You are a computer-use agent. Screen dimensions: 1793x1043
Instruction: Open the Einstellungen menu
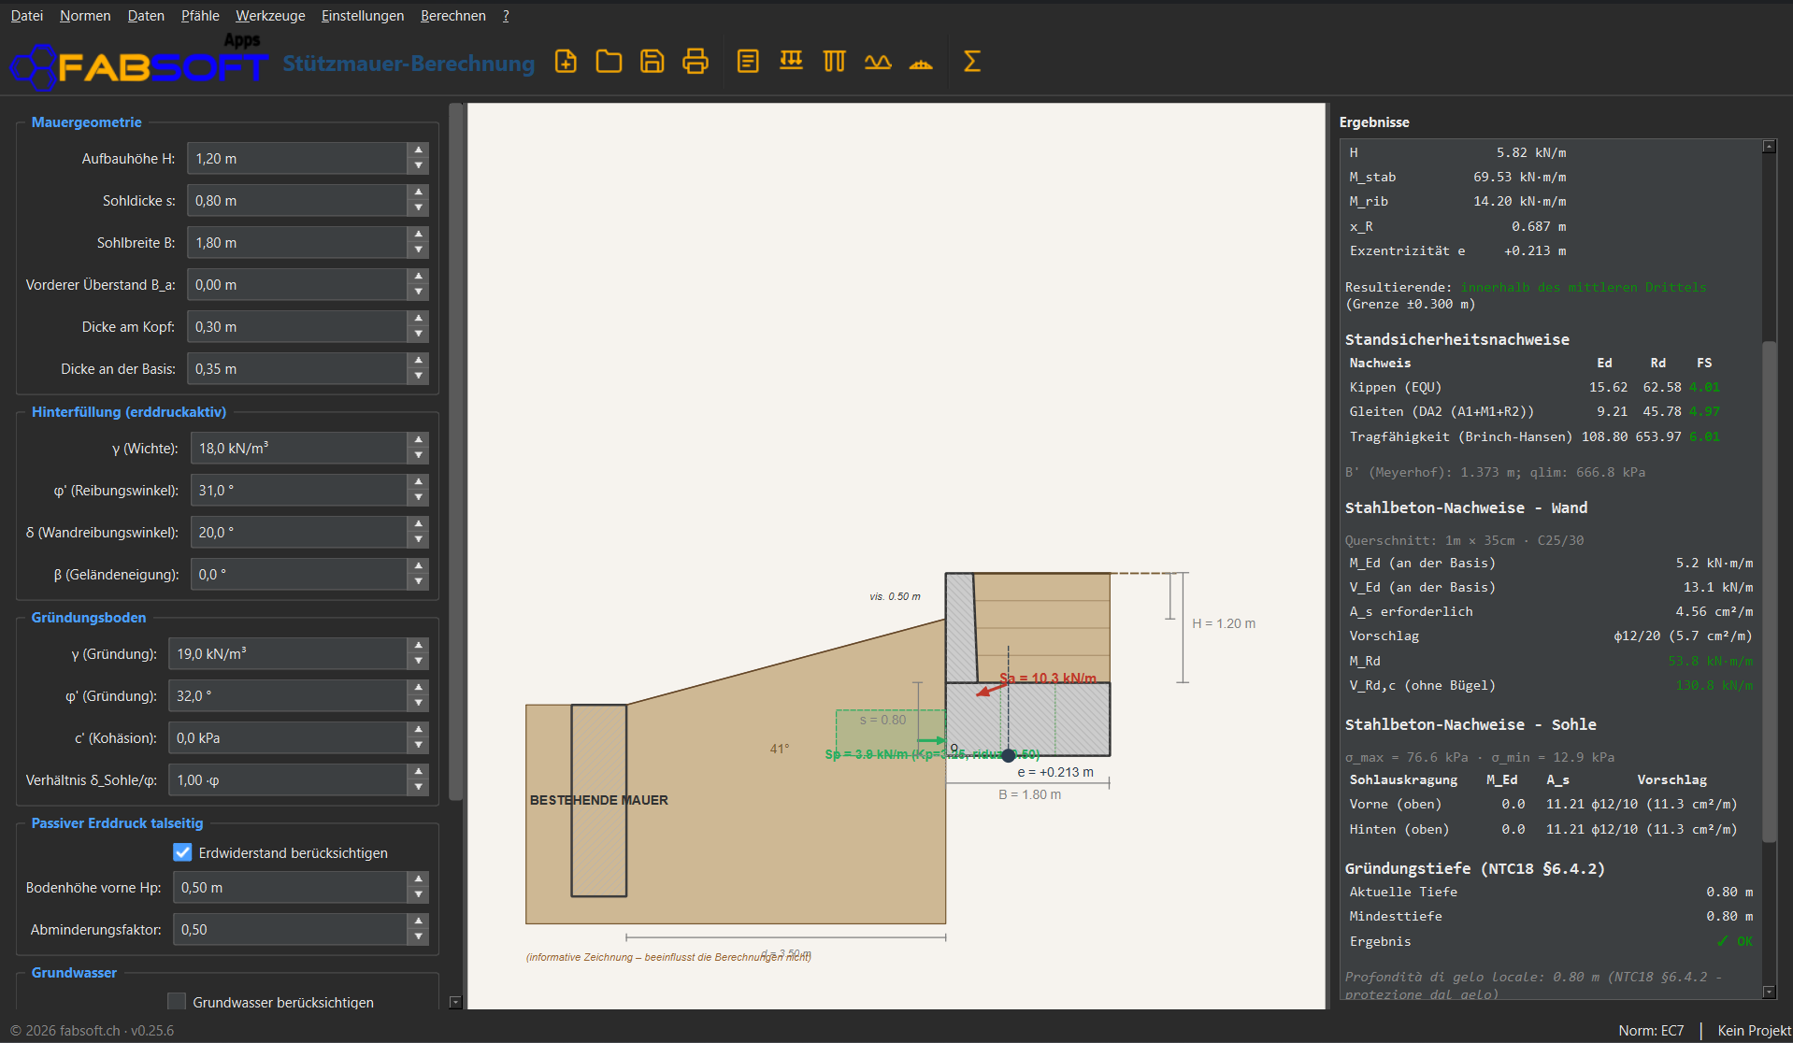point(363,16)
